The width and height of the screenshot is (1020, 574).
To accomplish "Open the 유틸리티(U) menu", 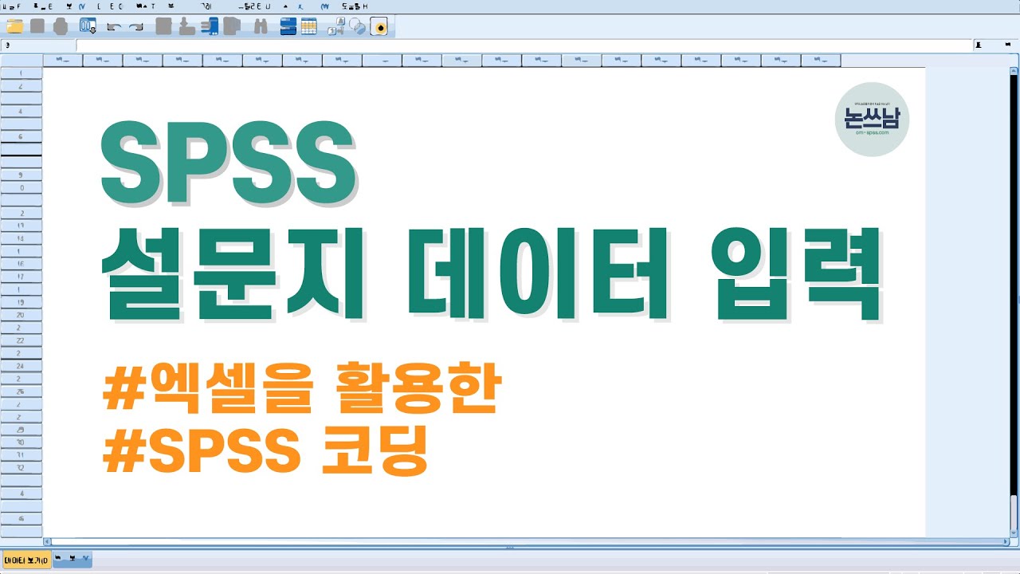I will coord(255,6).
